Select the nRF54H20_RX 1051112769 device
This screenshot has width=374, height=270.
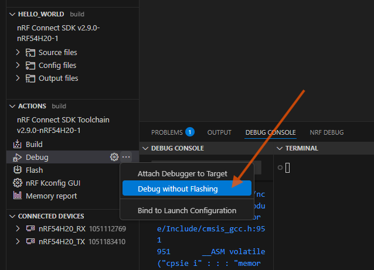(x=73, y=229)
